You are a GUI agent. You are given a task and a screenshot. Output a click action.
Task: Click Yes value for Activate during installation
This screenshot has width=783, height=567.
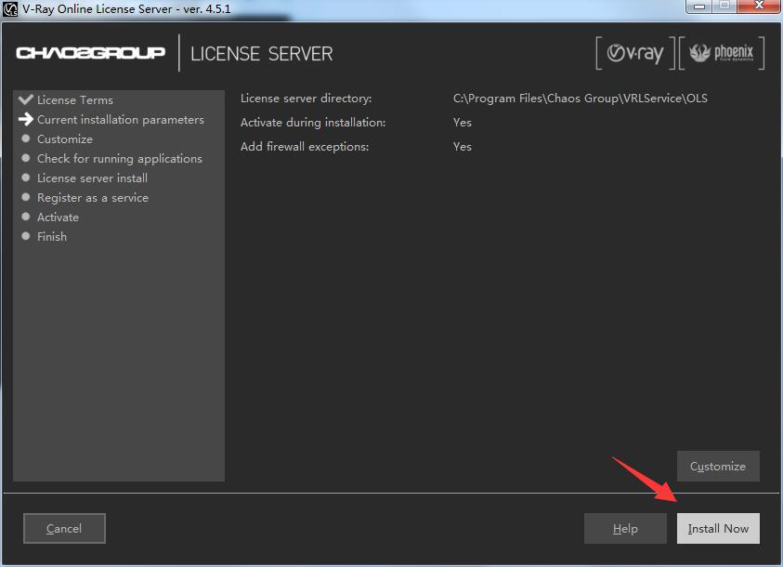tap(463, 123)
